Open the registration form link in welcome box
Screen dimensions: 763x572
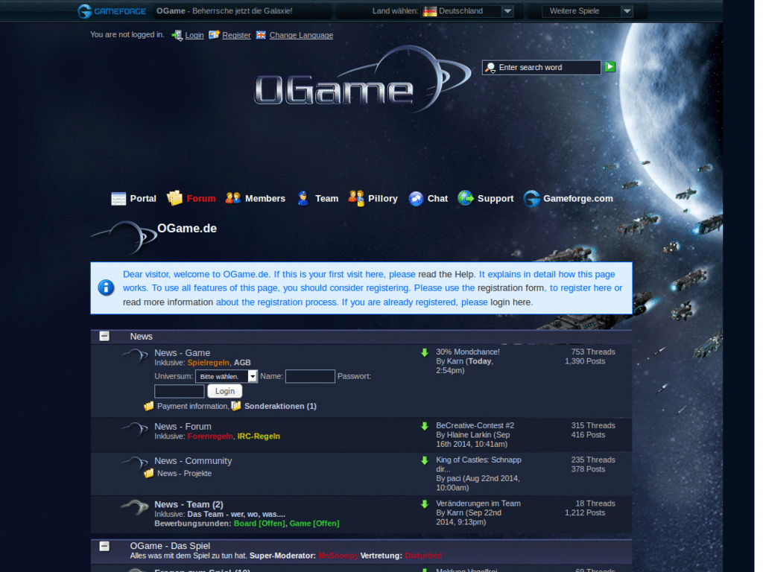pyautogui.click(x=510, y=288)
